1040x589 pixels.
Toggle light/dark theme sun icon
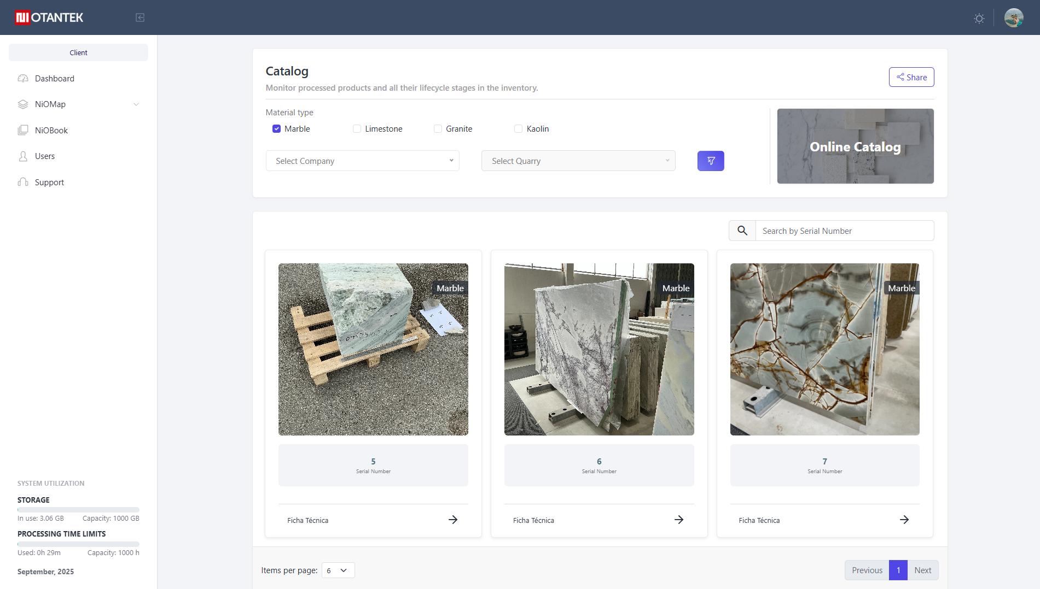coord(979,19)
